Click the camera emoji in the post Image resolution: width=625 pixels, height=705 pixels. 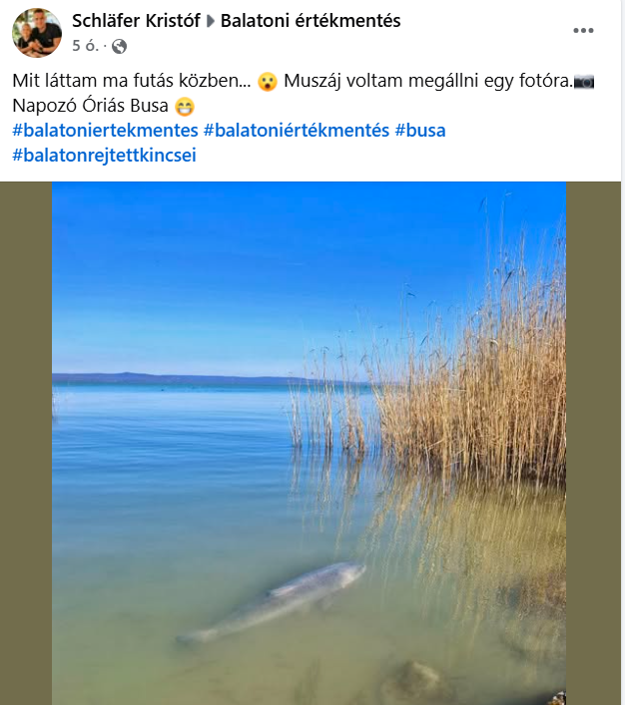click(x=584, y=82)
